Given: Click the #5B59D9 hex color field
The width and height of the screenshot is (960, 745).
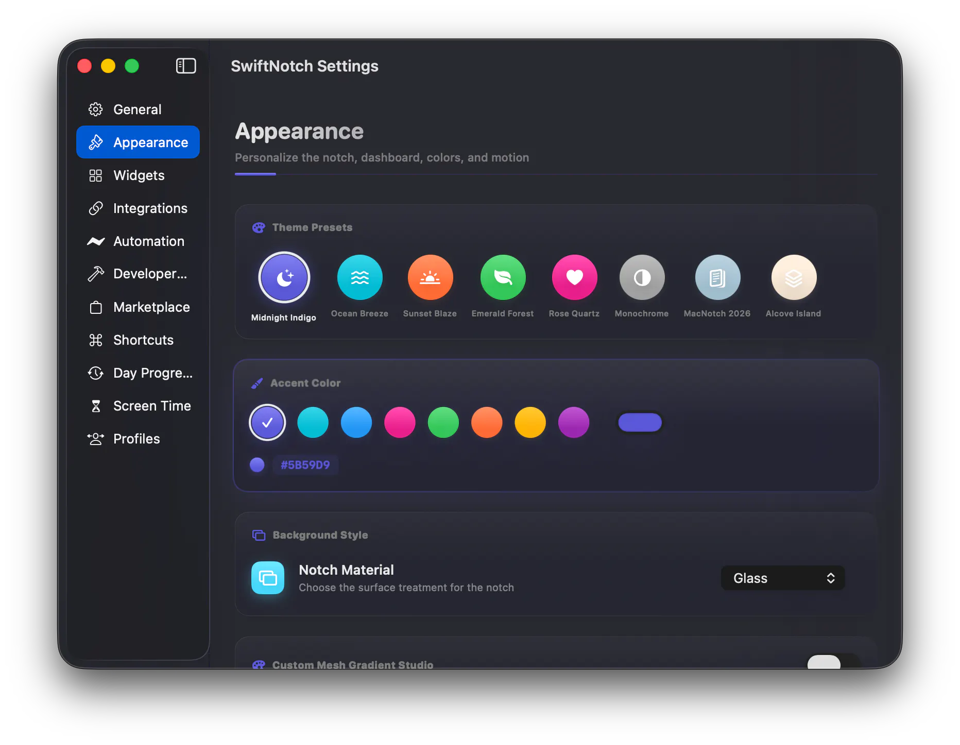Looking at the screenshot, I should (x=305, y=465).
